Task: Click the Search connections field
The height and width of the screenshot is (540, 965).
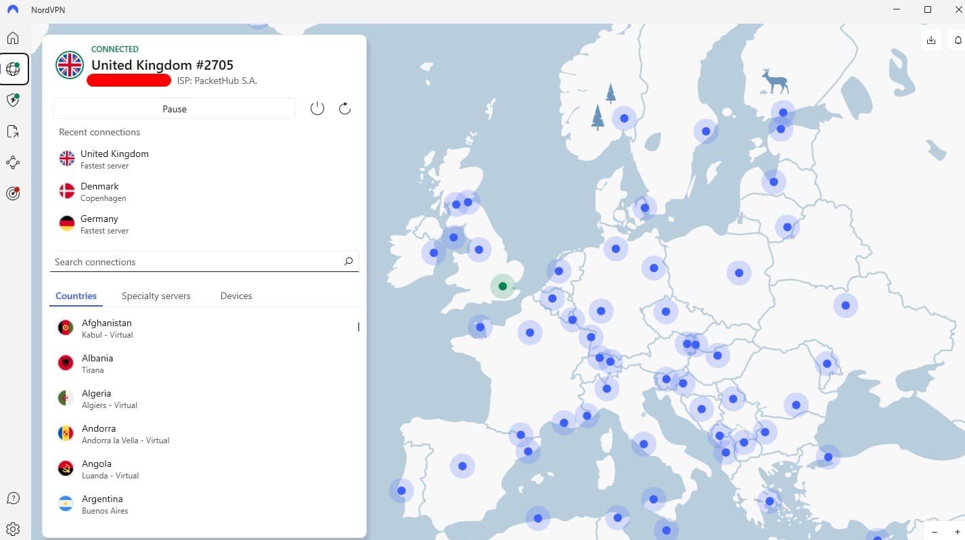Action: [204, 262]
